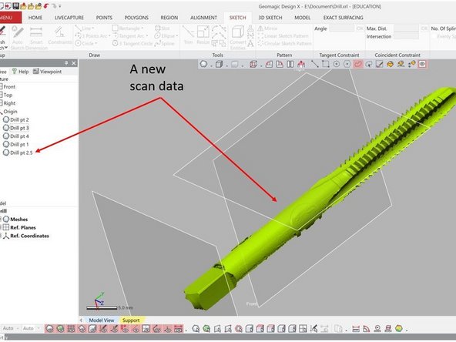Pick the Slot draw tool
Screen dimensions: 456x342
point(163,28)
